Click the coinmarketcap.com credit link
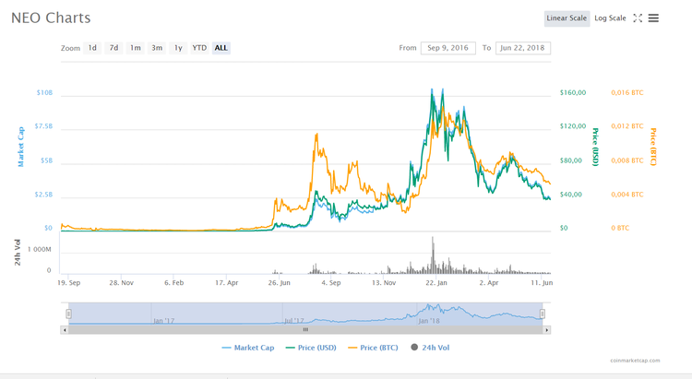The height and width of the screenshot is (379, 692). coord(635,361)
